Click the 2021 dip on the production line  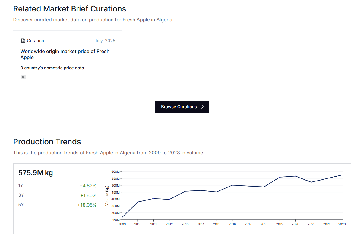(311, 182)
